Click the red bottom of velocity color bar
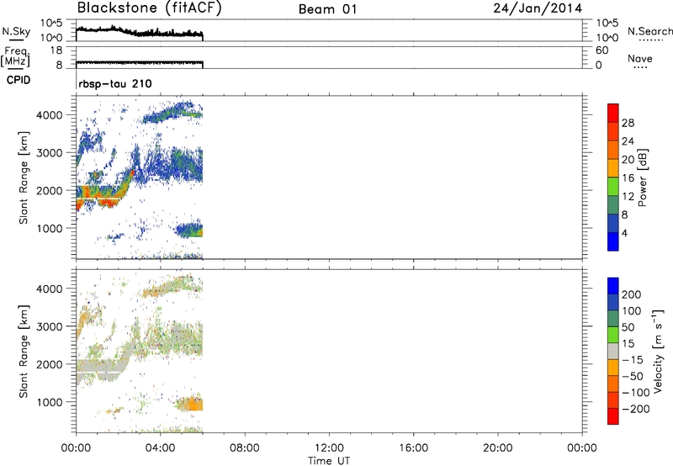 point(613,416)
